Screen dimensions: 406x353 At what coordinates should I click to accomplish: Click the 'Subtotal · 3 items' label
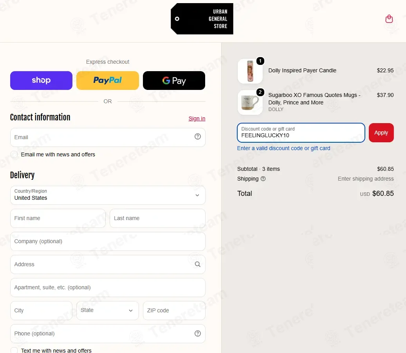[258, 169]
